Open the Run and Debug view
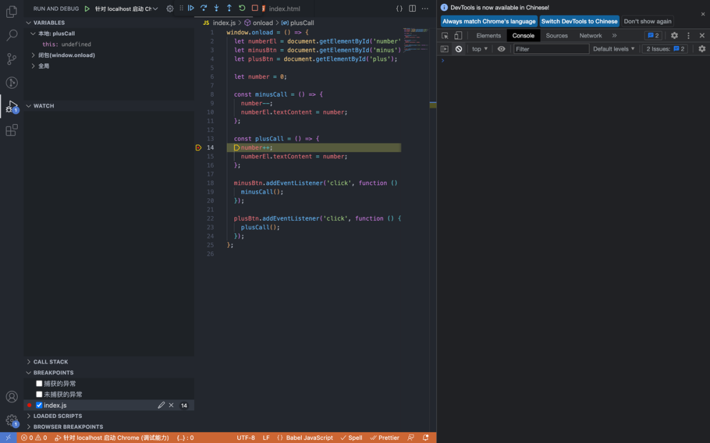Screen dimensions: 710x443 pos(12,107)
